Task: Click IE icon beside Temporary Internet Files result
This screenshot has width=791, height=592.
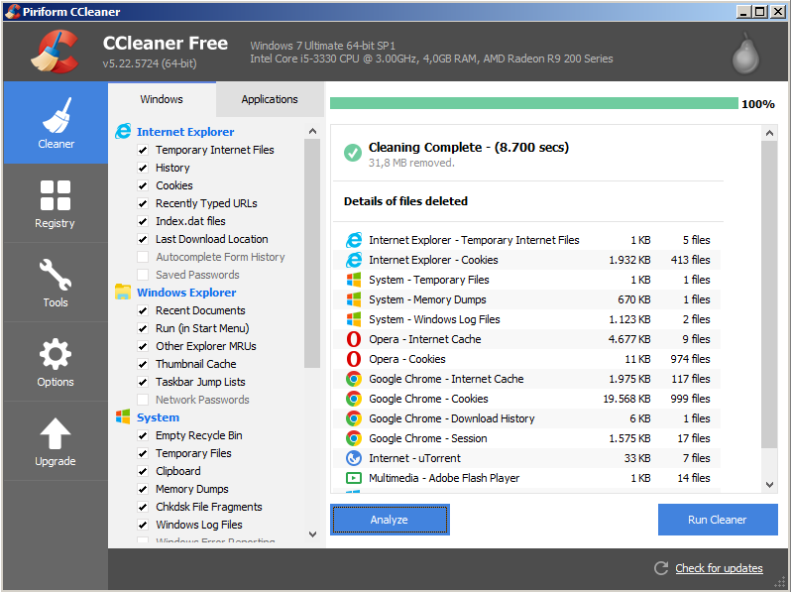Action: point(354,240)
